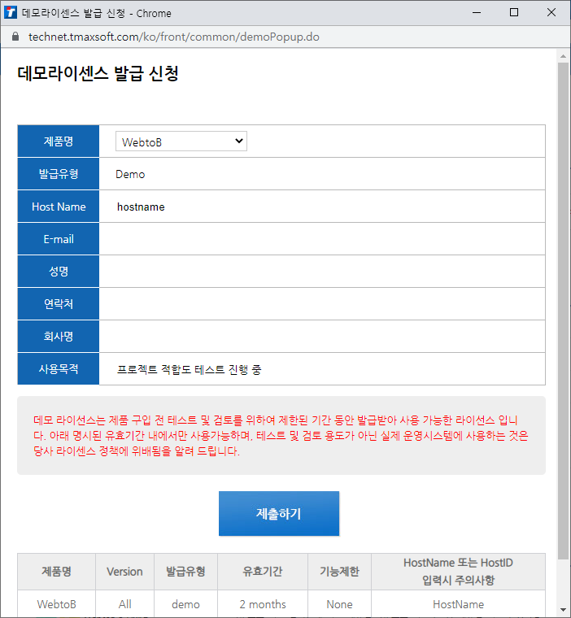
Task: Click the Host Name form label
Action: click(59, 207)
